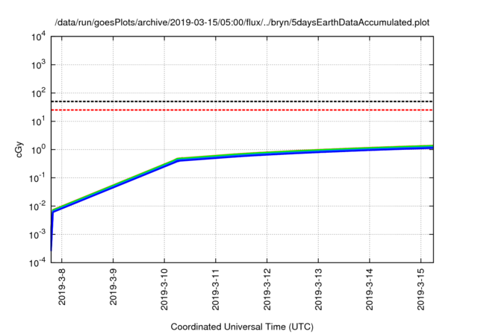Click the 10^4 y-axis tick label
This screenshot has width=478, height=334.
tap(38, 37)
